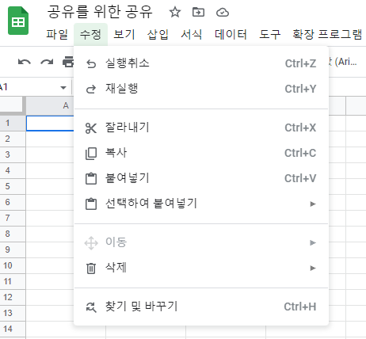Choose 잘라내기 in the menu
Screen dimensions: 366x339
click(x=201, y=128)
